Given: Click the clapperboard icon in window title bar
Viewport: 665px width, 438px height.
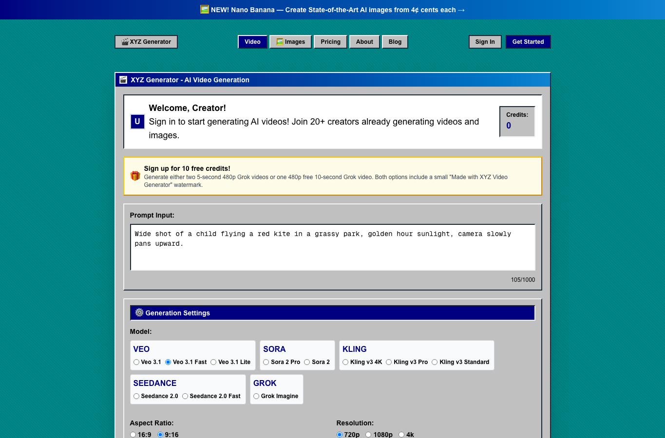Looking at the screenshot, I should (123, 80).
